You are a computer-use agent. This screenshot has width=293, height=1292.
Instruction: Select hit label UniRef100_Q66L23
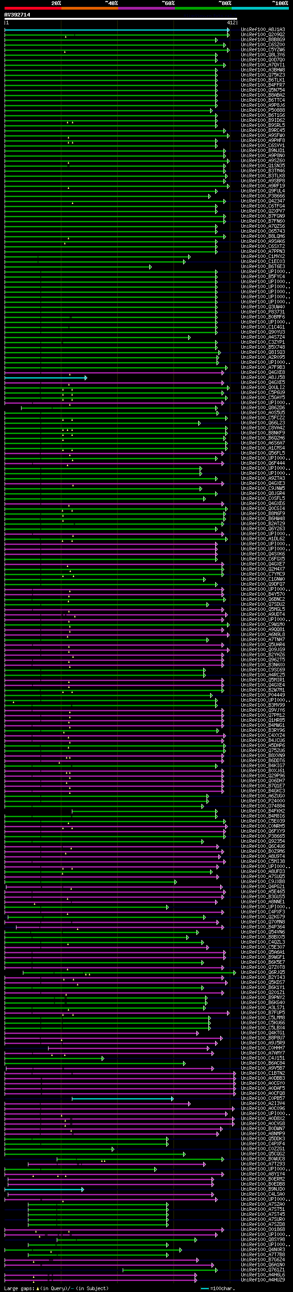point(263,423)
